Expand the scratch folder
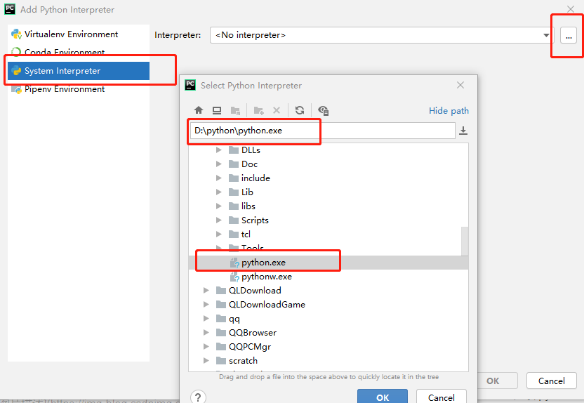The width and height of the screenshot is (584, 403). [206, 361]
